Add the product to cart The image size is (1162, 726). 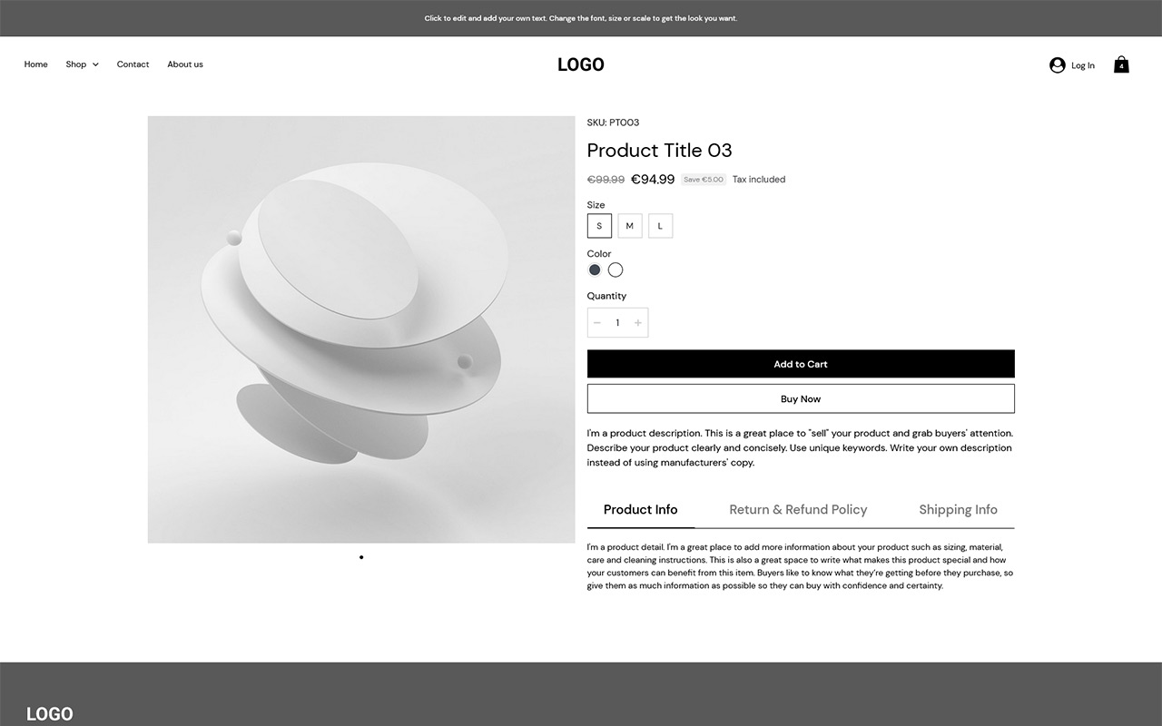(x=801, y=364)
